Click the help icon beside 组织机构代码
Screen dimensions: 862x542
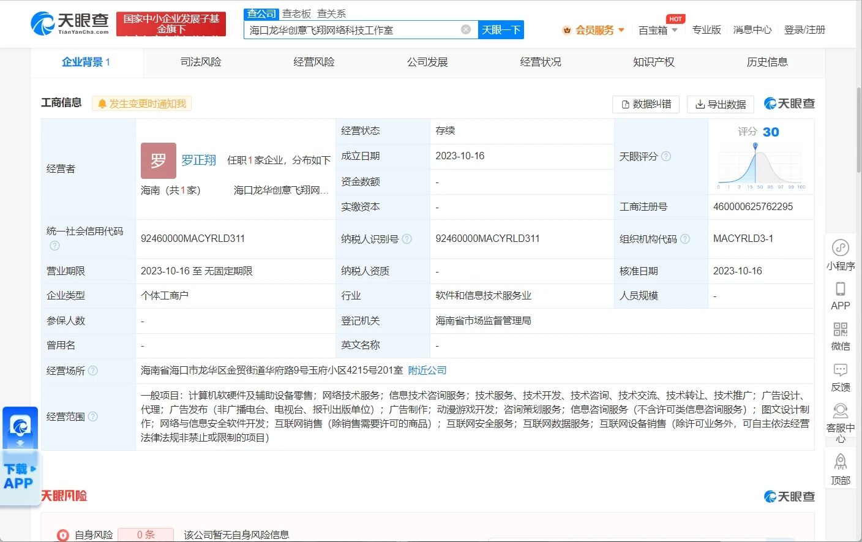click(685, 239)
